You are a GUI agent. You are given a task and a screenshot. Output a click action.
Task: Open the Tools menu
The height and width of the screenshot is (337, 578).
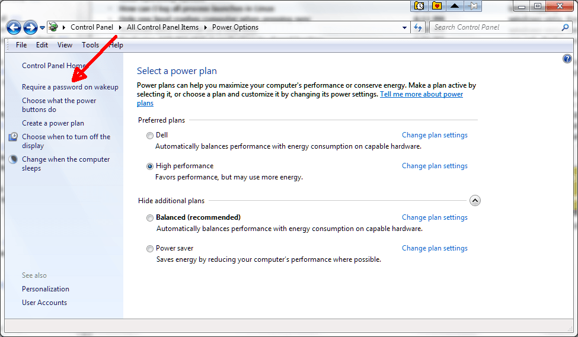pyautogui.click(x=90, y=45)
